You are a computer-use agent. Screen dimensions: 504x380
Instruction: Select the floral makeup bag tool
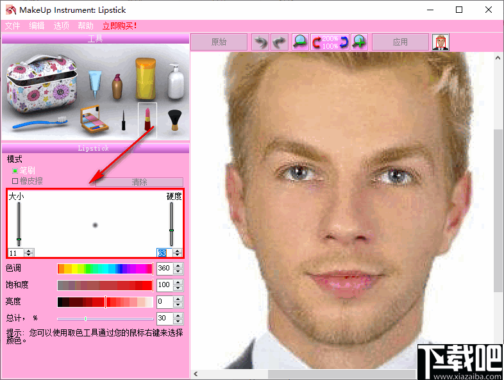42,83
